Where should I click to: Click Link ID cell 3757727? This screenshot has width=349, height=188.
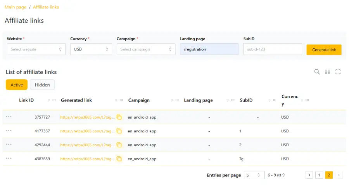pos(42,117)
